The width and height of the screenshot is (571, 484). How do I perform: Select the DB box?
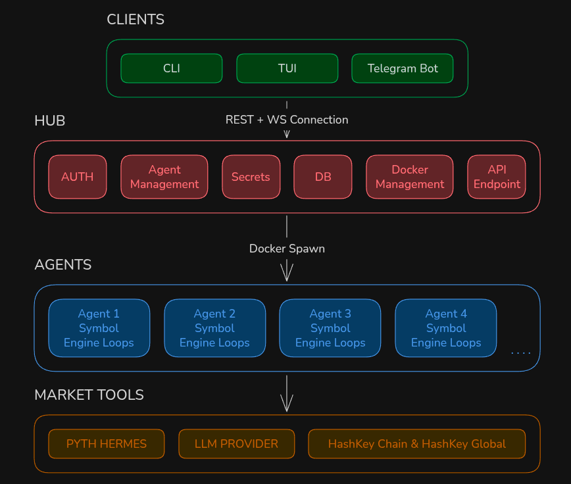point(323,177)
